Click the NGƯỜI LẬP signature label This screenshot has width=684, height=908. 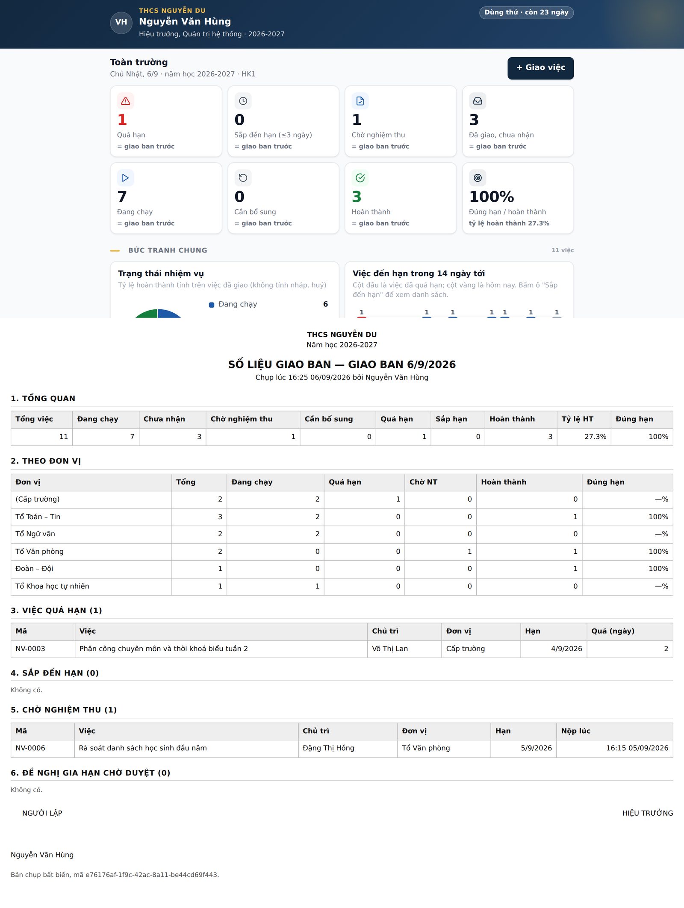coord(42,813)
